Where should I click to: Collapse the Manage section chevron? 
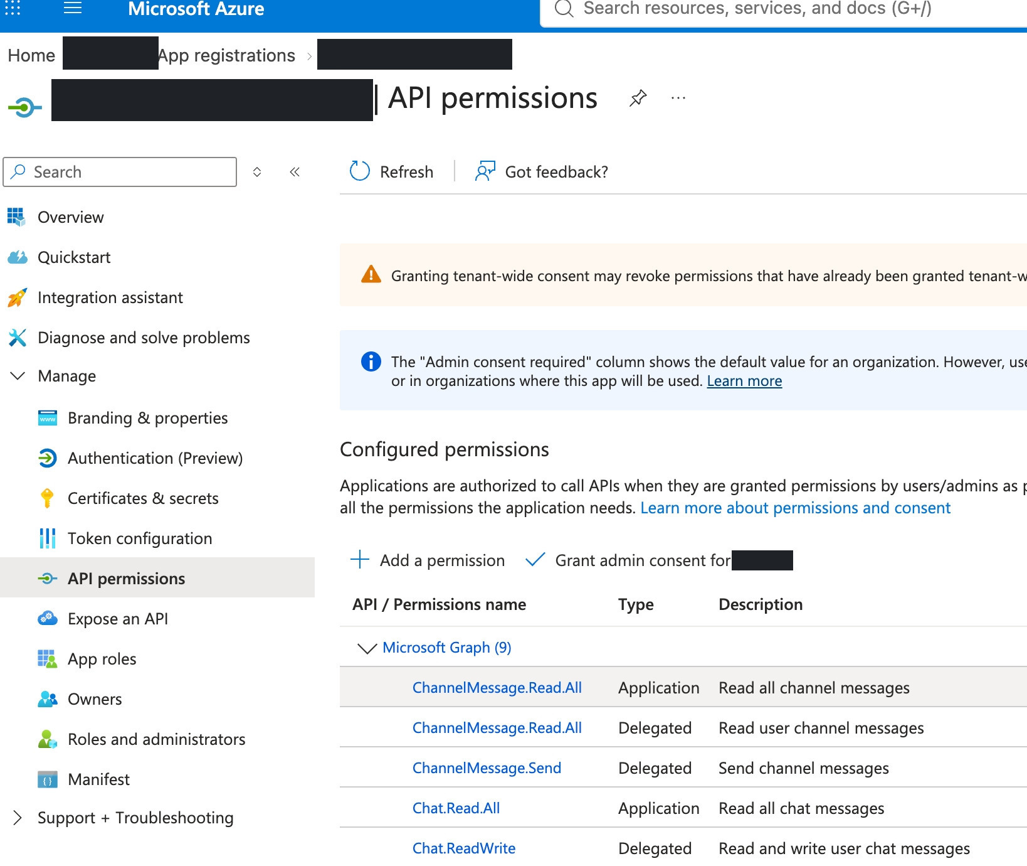tap(18, 376)
